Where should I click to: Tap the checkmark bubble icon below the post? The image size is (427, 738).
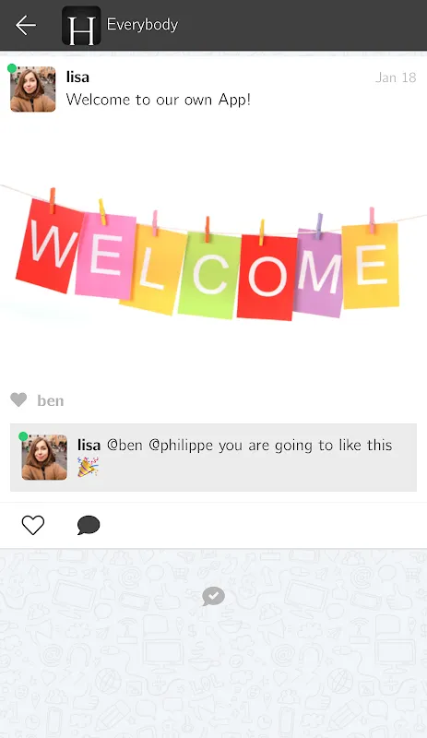[213, 597]
